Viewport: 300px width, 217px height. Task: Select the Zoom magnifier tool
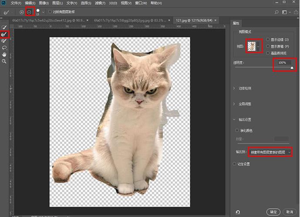point(4,61)
